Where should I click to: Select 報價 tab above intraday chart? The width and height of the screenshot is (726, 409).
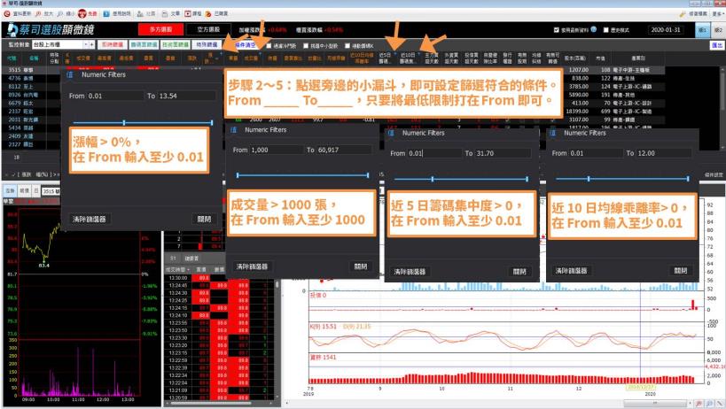pyautogui.click(x=24, y=190)
